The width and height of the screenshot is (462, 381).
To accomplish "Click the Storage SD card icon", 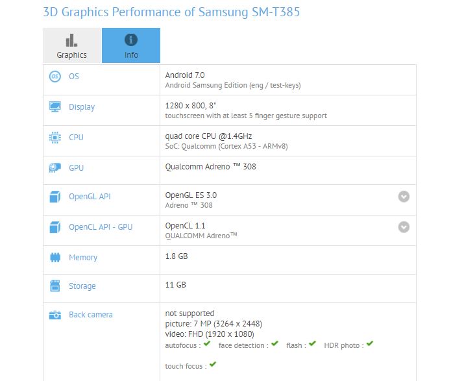I will pyautogui.click(x=55, y=286).
